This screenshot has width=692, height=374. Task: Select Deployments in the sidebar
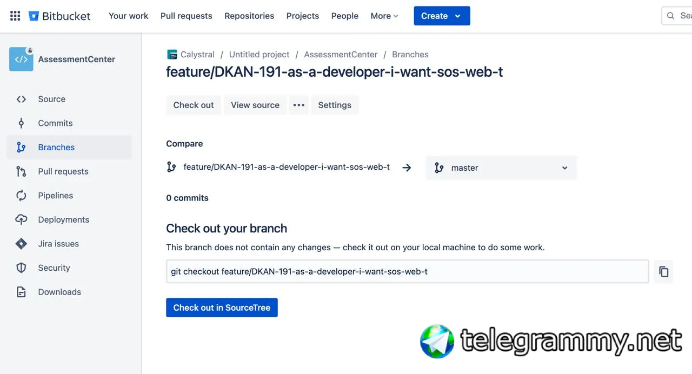click(69, 219)
